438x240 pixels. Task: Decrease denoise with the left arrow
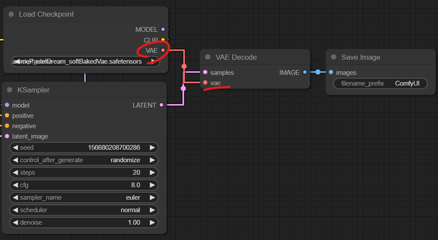coord(15,222)
